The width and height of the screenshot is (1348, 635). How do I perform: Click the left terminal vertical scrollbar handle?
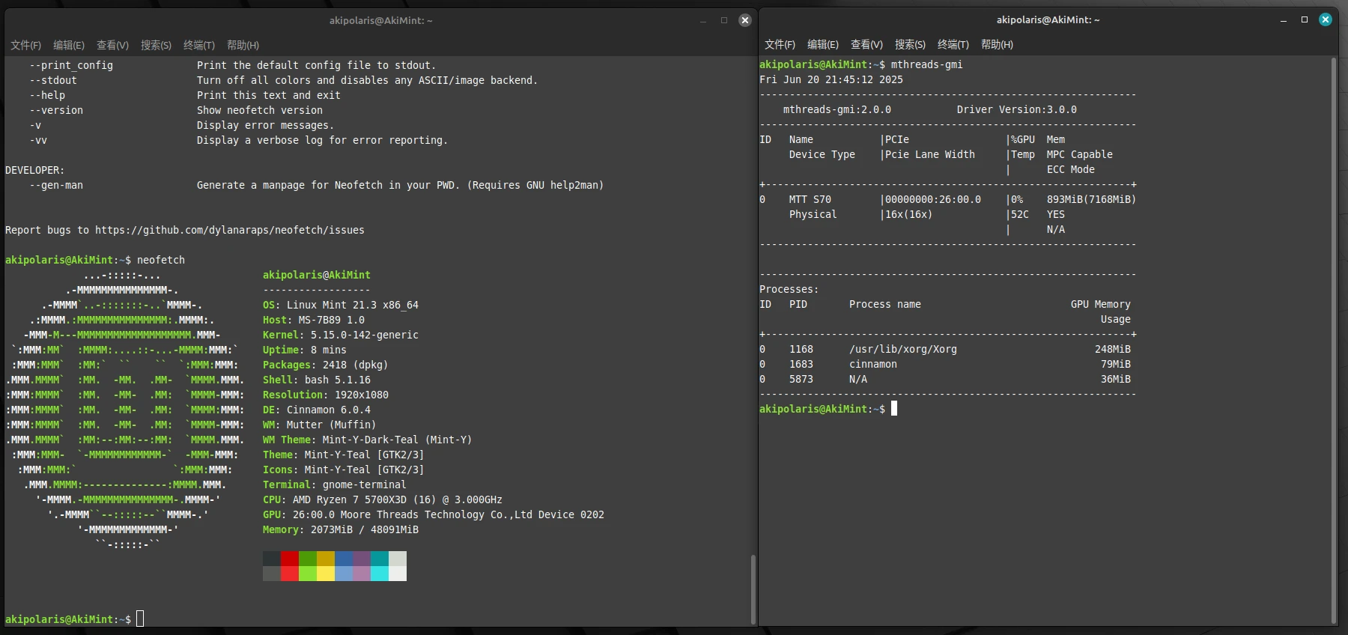753,589
